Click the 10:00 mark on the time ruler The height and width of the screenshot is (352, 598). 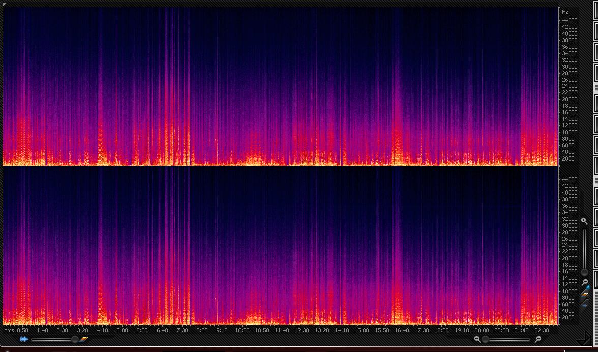[x=242, y=330]
